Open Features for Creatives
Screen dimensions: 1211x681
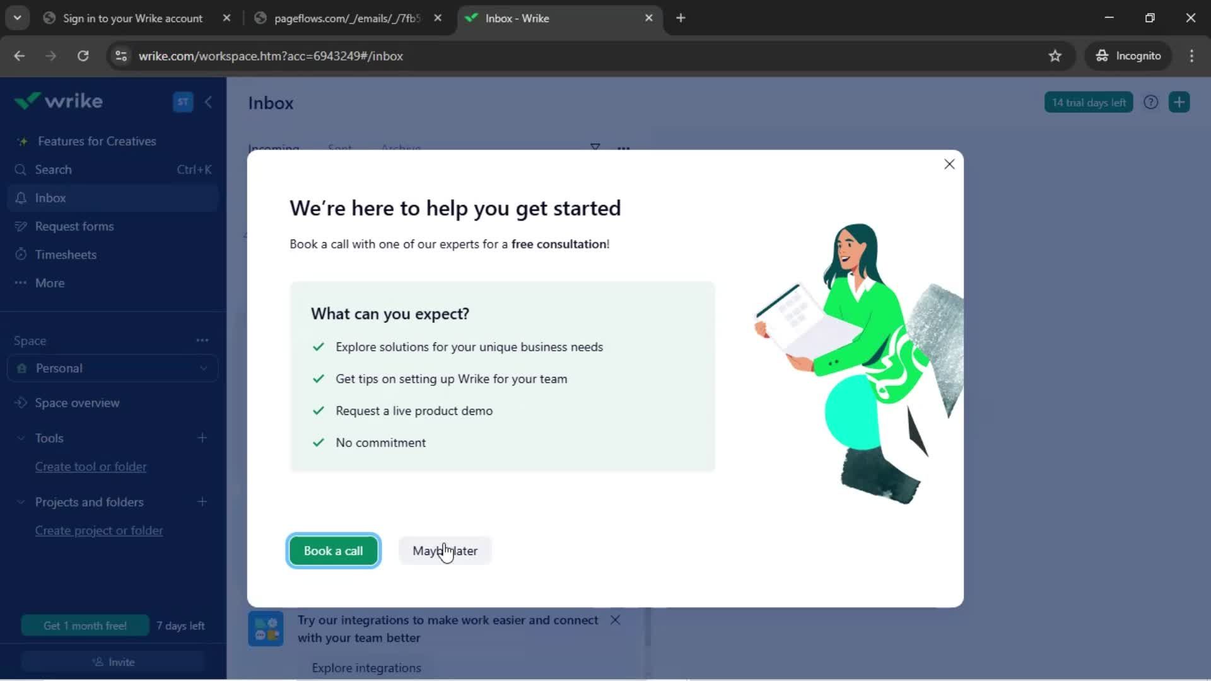pos(97,141)
